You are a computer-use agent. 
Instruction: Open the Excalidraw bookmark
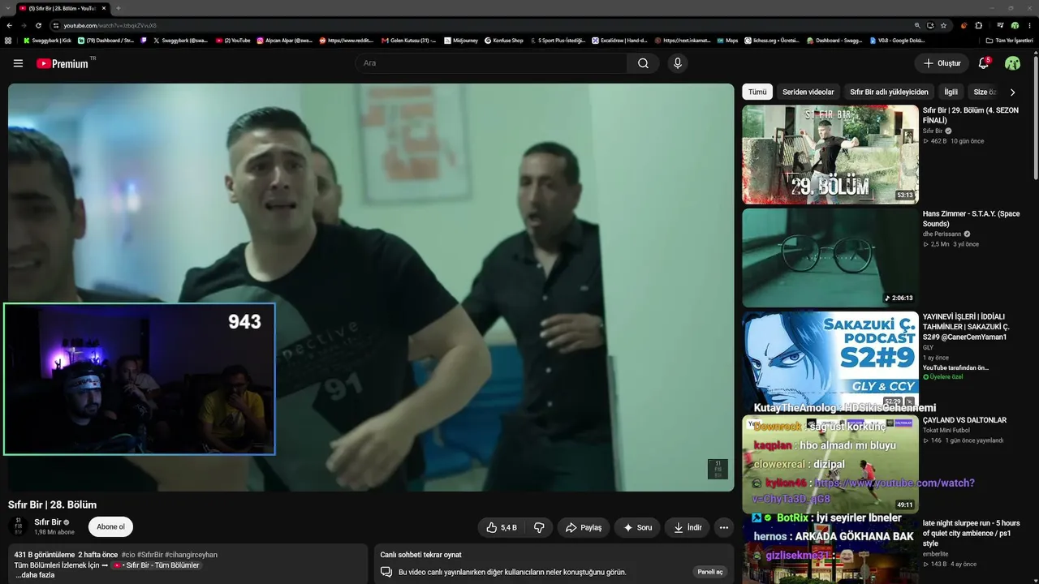click(619, 40)
